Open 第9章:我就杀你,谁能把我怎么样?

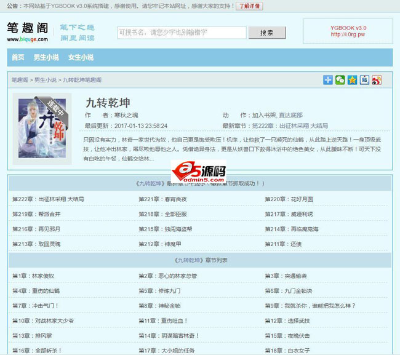pyautogui.click(x=310, y=306)
